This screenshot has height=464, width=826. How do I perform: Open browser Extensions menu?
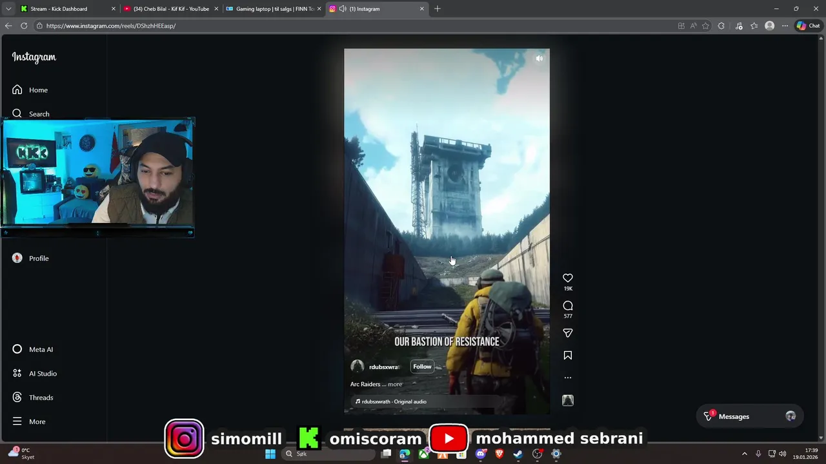click(721, 26)
